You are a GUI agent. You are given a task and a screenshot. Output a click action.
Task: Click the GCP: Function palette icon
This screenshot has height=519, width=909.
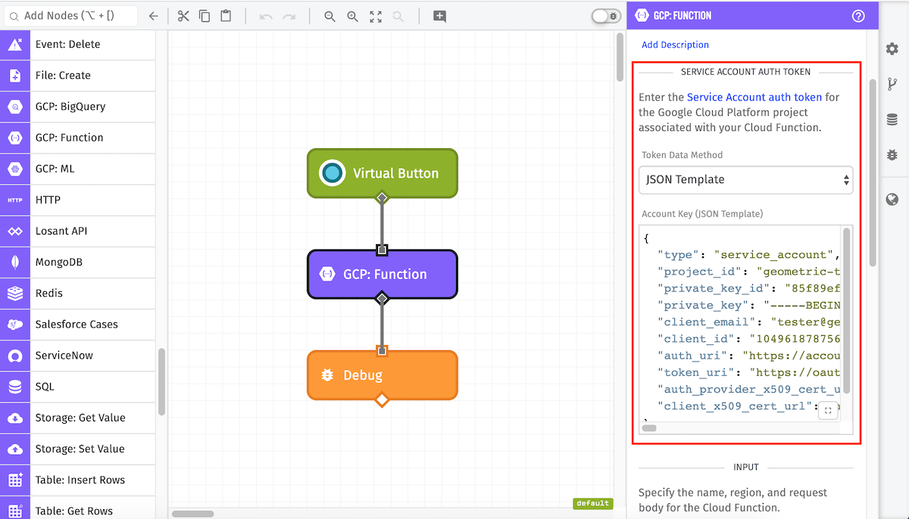point(15,138)
